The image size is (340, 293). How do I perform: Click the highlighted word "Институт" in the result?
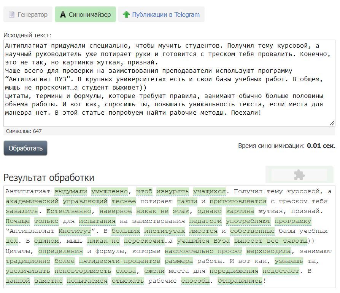pyautogui.click(x=75, y=231)
